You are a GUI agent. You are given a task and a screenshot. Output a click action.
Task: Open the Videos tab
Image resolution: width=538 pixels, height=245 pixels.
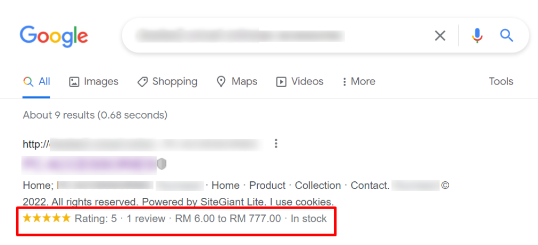pyautogui.click(x=300, y=82)
